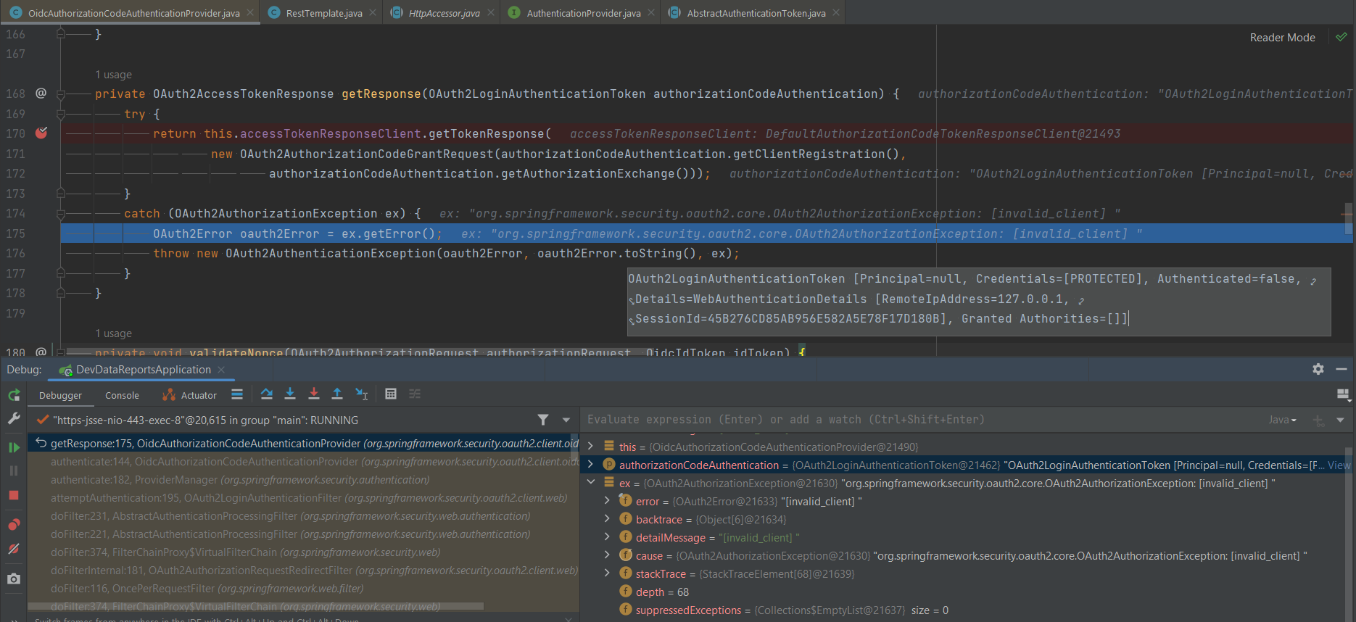Click the Step Into icon
The height and width of the screenshot is (622, 1356).
[290, 394]
